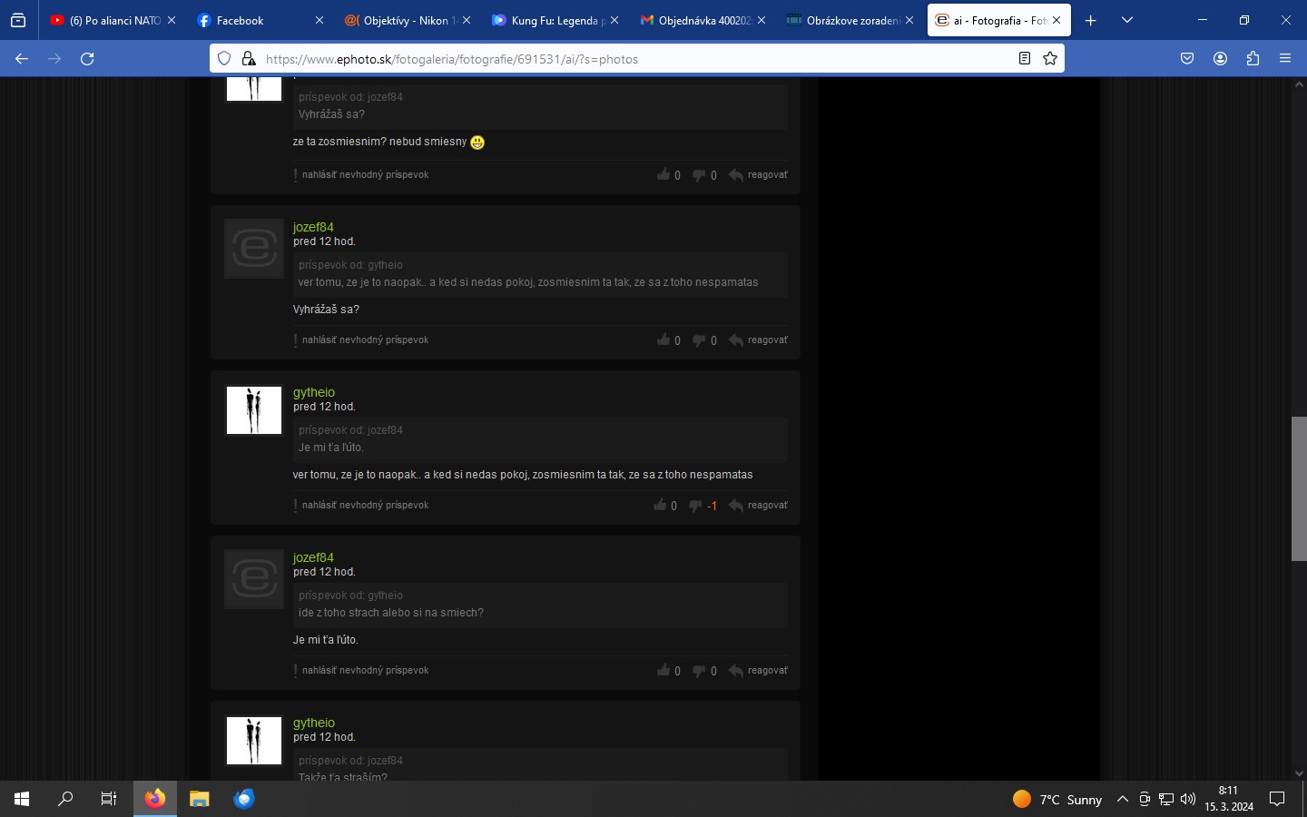Click the address bar URL field

click(635, 59)
